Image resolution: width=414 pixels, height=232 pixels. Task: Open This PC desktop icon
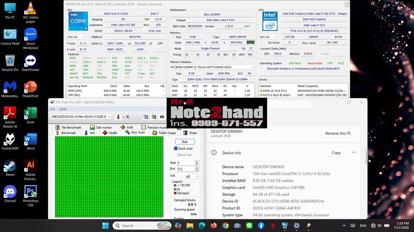(10, 11)
